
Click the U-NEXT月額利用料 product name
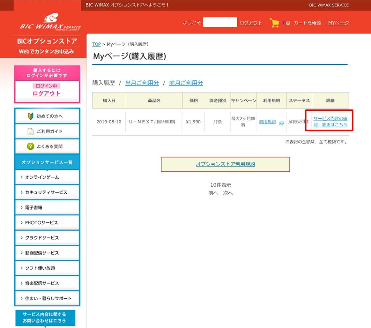tap(152, 122)
